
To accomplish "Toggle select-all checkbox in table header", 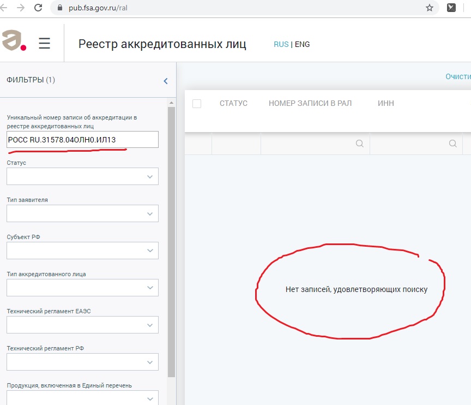I will tap(197, 104).
